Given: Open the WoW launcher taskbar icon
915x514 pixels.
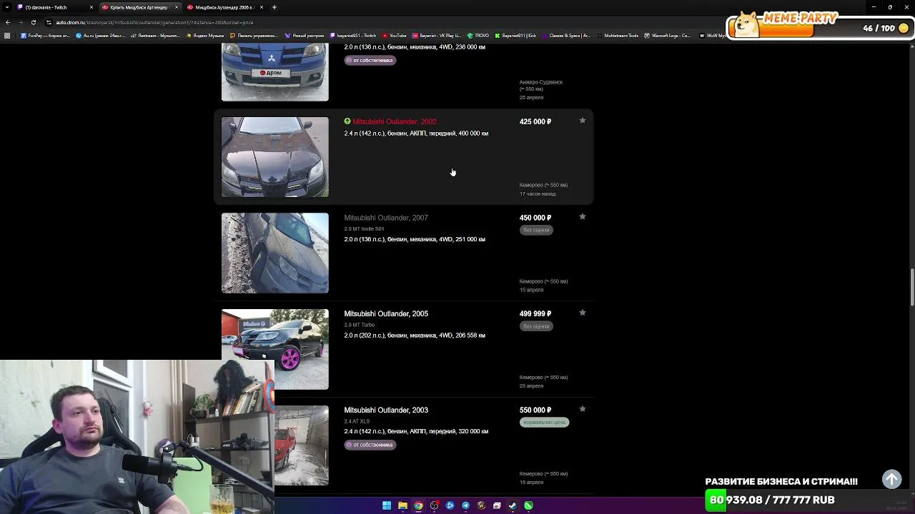Looking at the screenshot, I should 481,505.
